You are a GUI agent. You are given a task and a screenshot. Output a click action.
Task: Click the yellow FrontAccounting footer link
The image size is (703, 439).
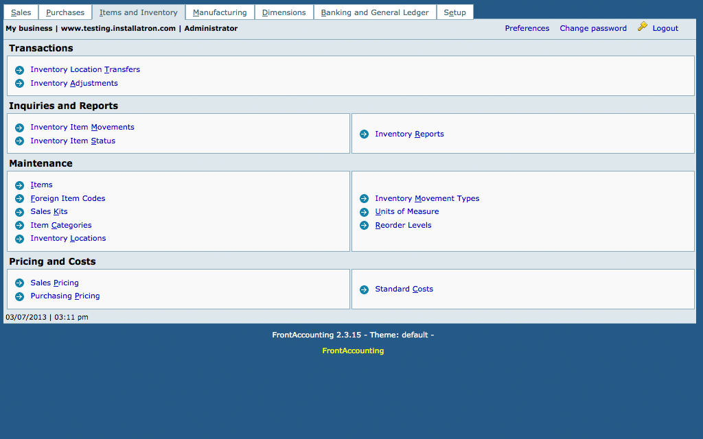(x=353, y=351)
